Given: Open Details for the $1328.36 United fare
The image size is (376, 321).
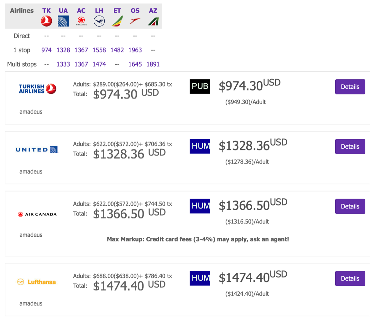Looking at the screenshot, I should pyautogui.click(x=350, y=146).
